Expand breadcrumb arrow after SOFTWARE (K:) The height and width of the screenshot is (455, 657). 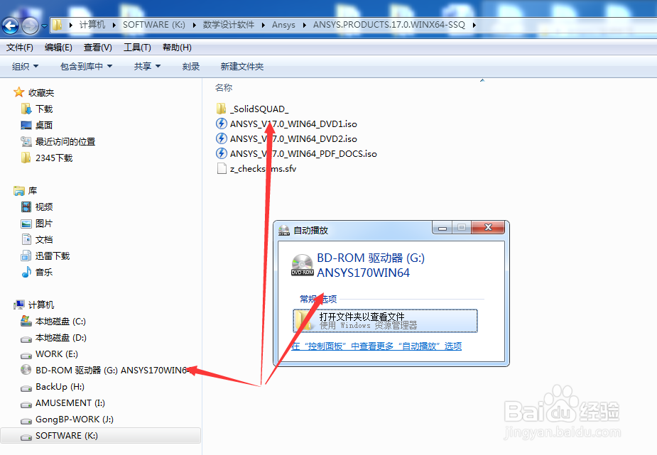195,25
